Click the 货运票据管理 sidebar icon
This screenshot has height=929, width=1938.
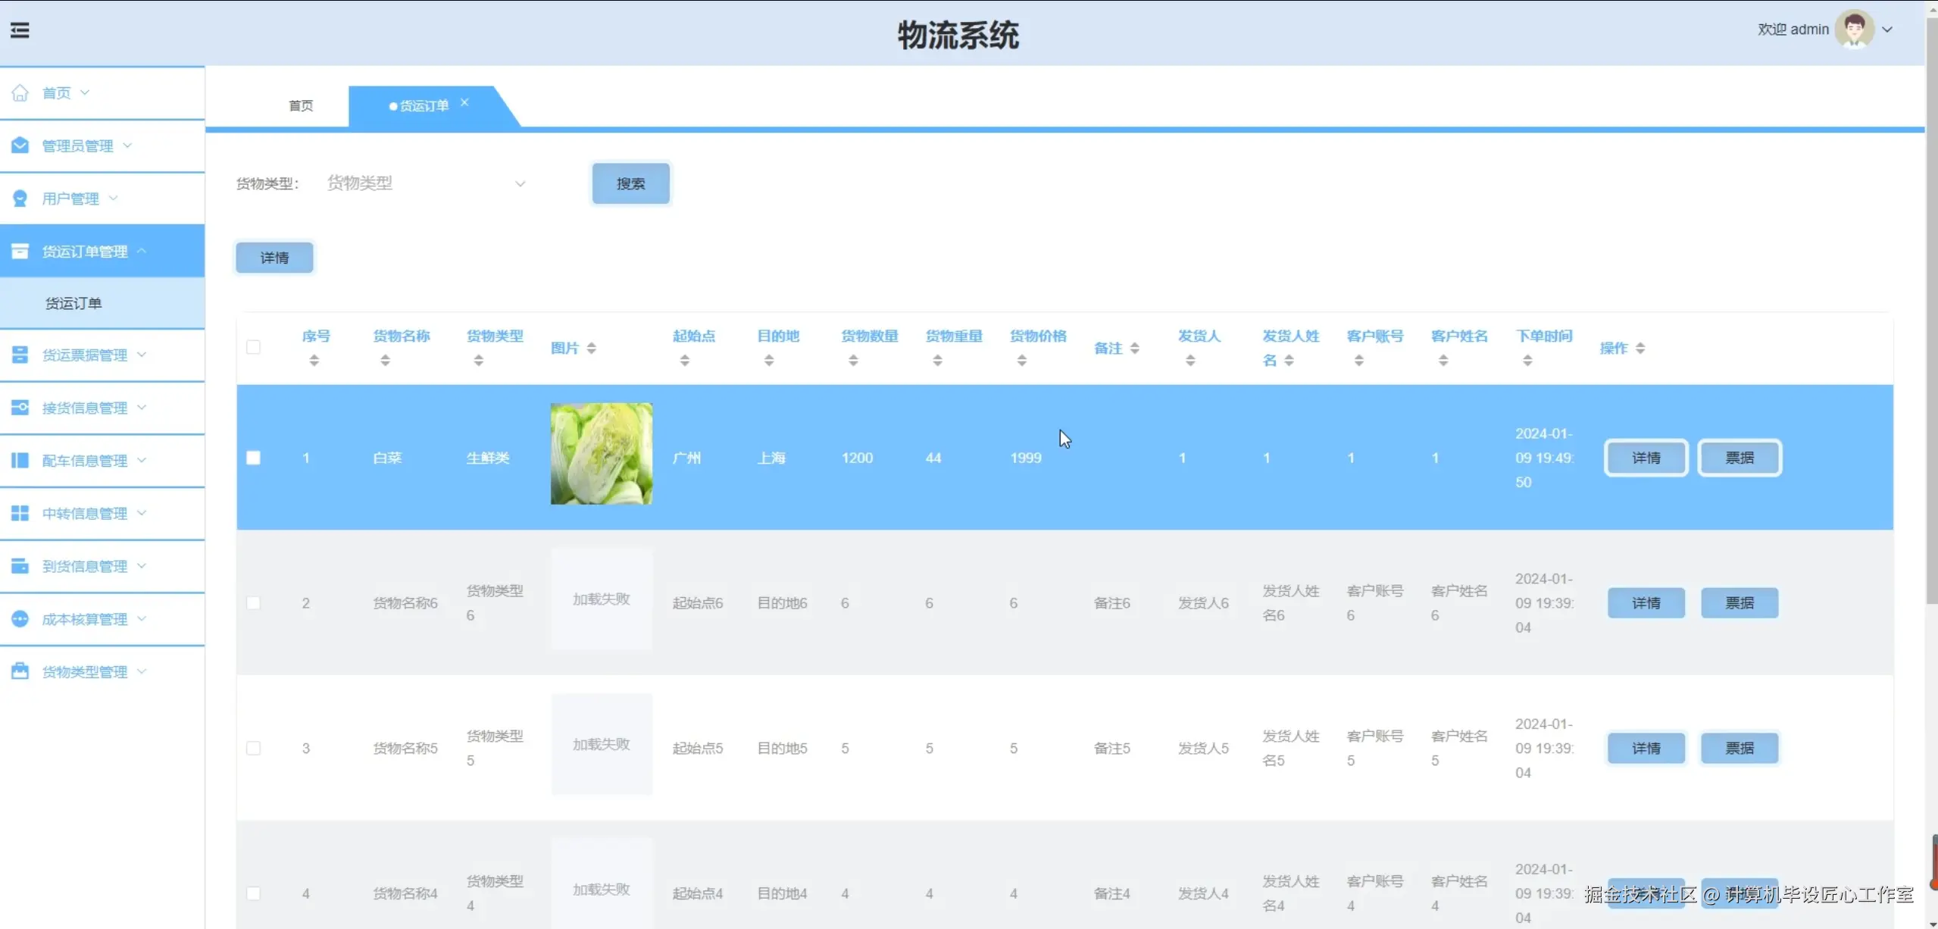(20, 355)
